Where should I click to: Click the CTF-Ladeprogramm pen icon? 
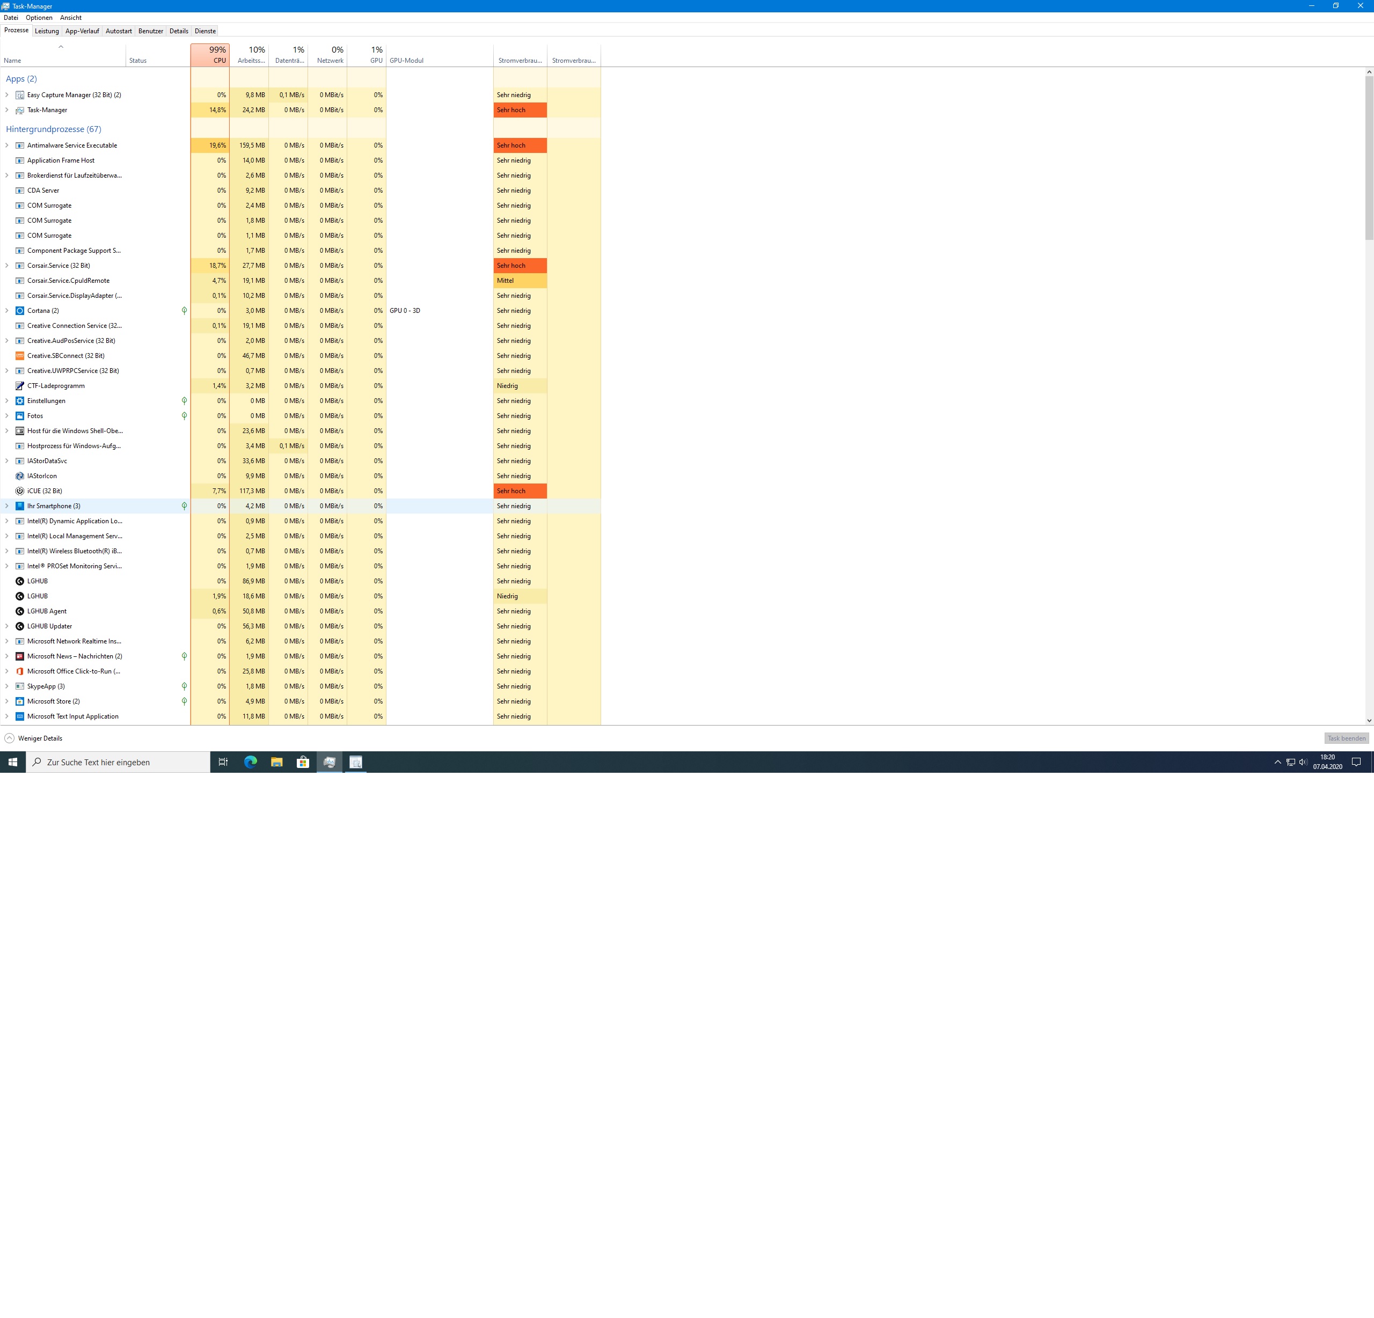pos(20,386)
